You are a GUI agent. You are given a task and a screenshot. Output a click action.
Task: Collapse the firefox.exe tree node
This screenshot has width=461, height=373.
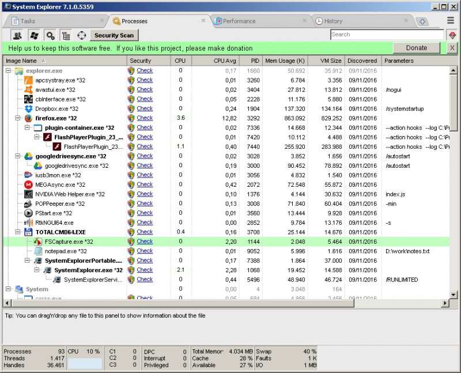[18, 118]
